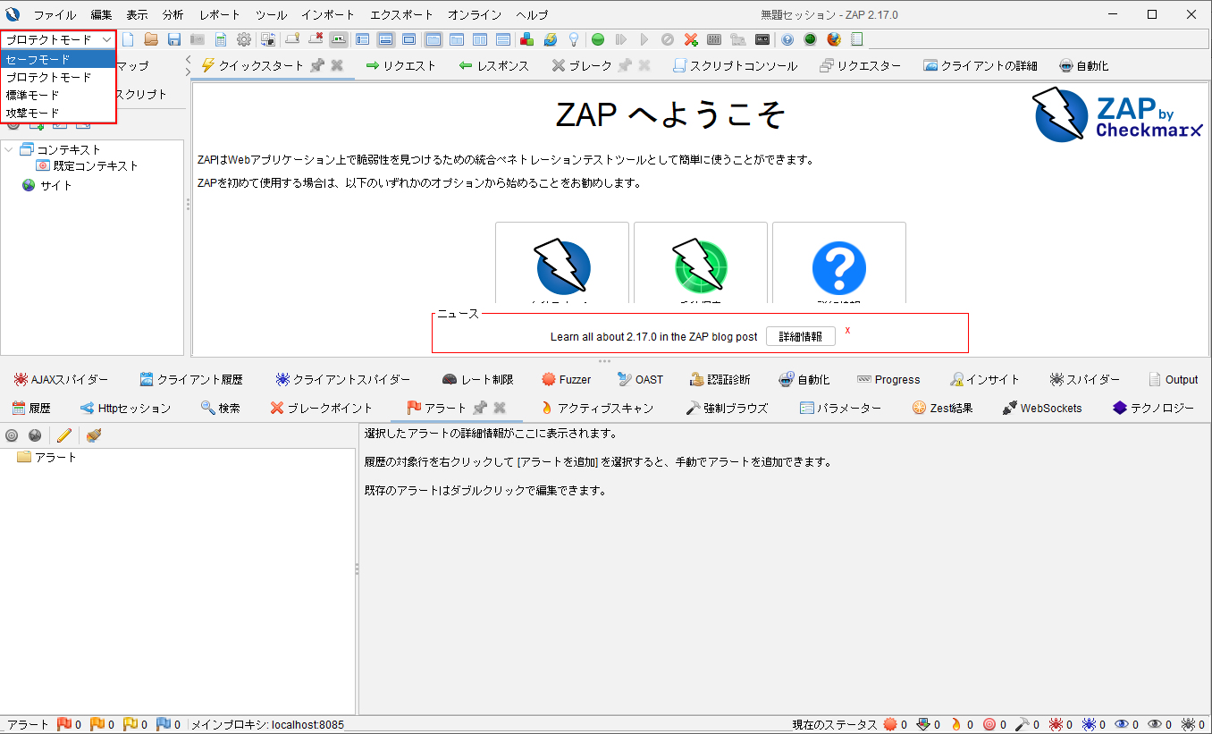Toggle the highlighted expand information tabs layout icon

[x=386, y=39]
